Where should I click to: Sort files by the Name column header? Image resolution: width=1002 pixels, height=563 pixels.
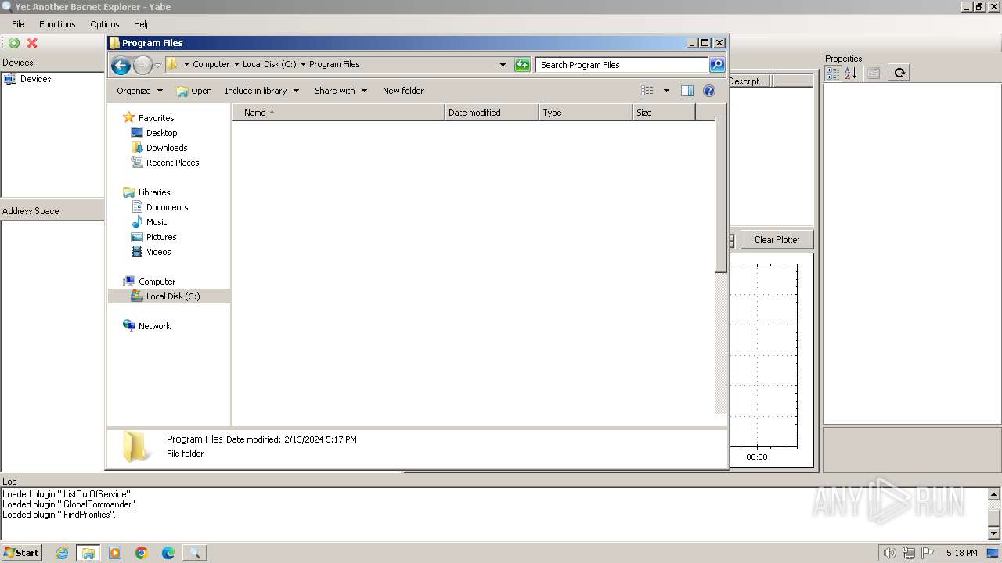338,113
